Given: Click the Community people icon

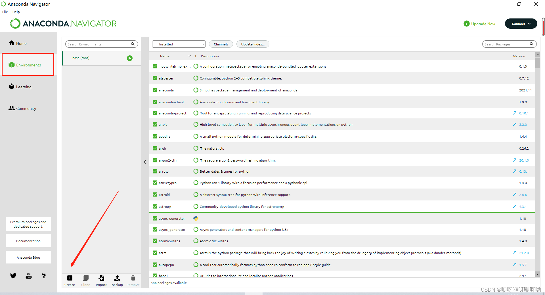Looking at the screenshot, I should pyautogui.click(x=12, y=108).
